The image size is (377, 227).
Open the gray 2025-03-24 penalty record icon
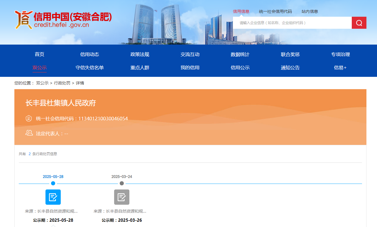122,197
